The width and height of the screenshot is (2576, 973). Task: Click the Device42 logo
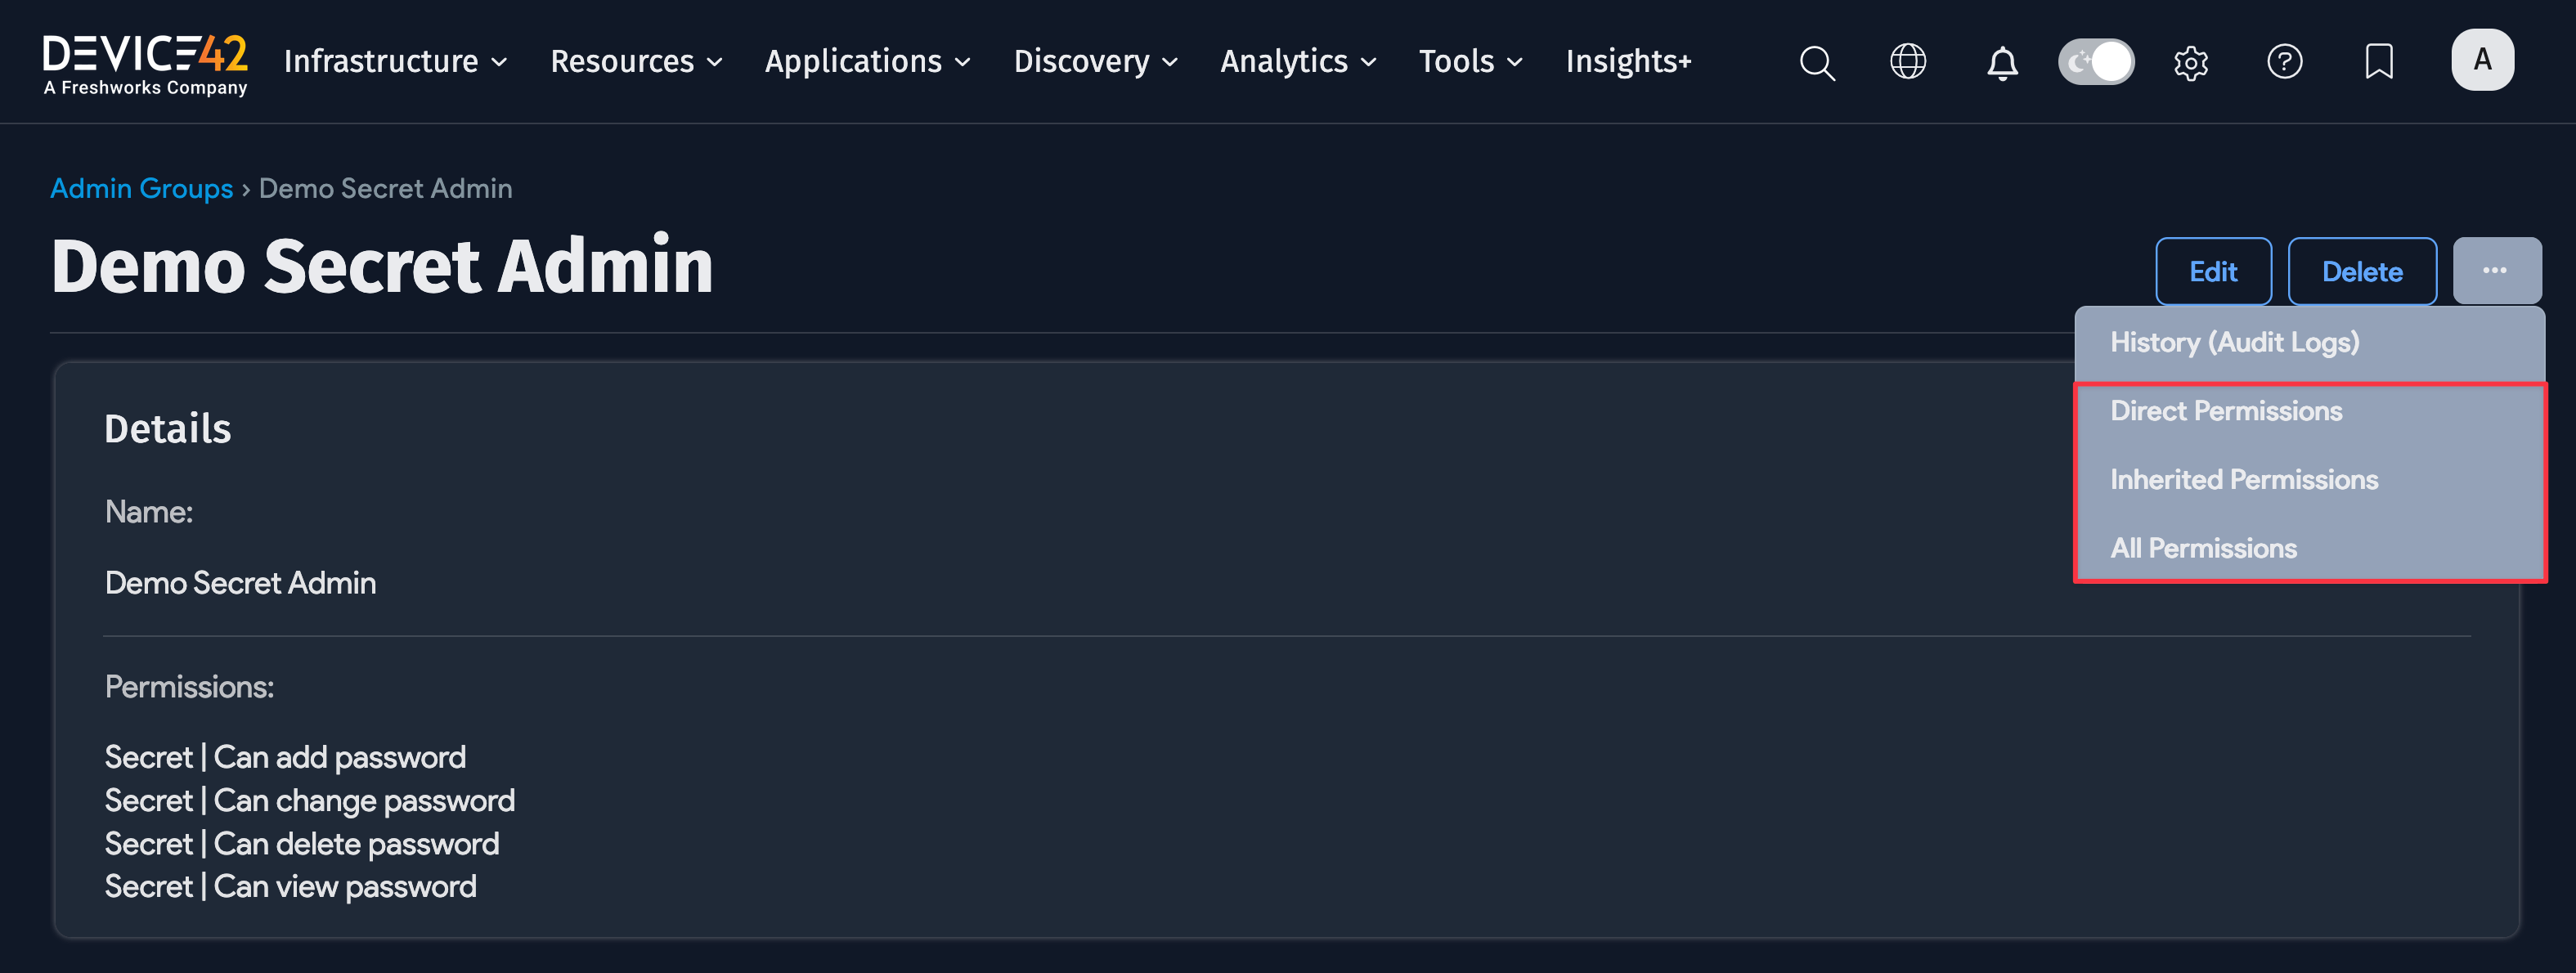(x=145, y=62)
